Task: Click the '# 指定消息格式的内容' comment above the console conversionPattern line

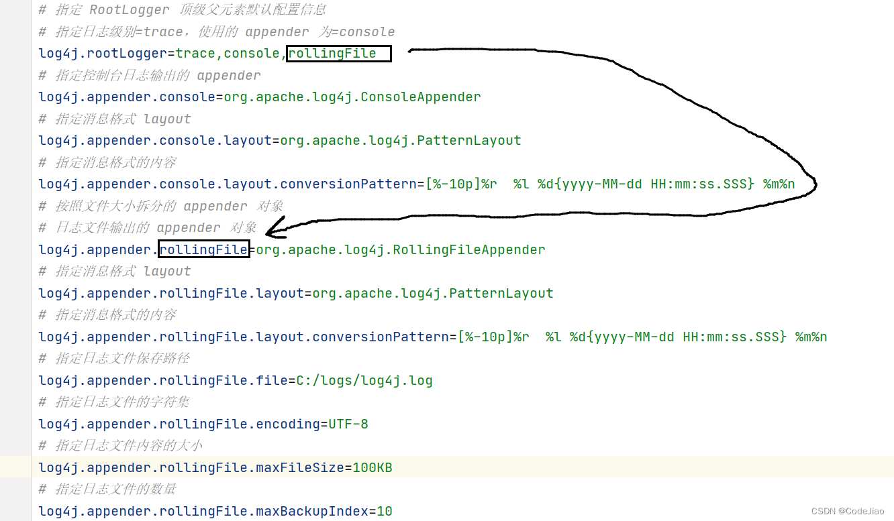Action: click(107, 162)
